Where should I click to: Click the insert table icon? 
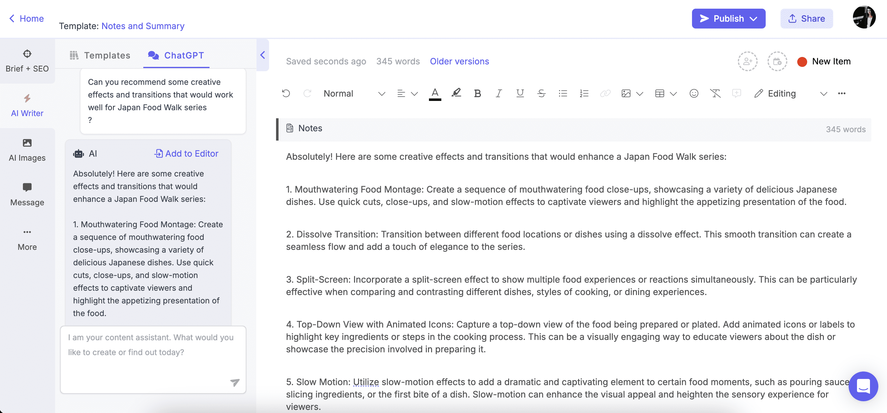660,93
